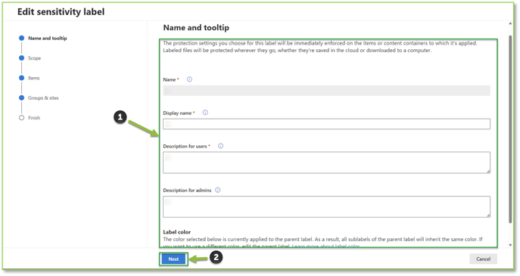
Task: Click the 'Edit sensitivity label' title
Action: click(61, 12)
